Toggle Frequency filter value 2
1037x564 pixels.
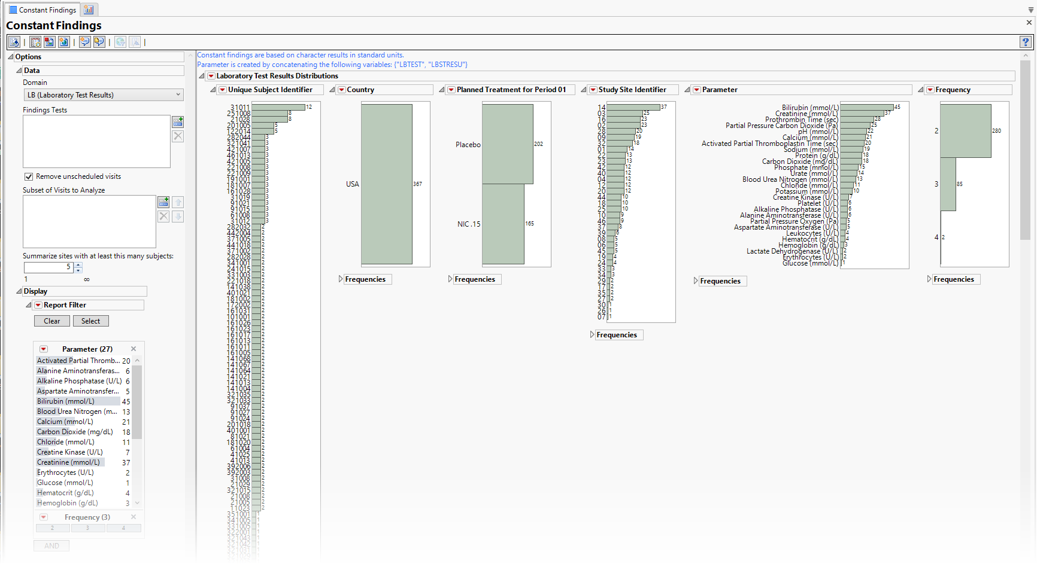coord(53,528)
